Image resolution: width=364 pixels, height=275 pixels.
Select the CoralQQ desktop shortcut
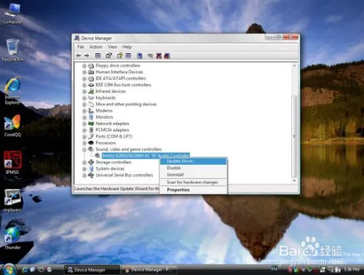coord(12,126)
